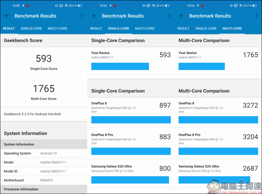Tap OnePlus 8 single-core score bar
The width and height of the screenshot is (262, 194).
point(131,120)
